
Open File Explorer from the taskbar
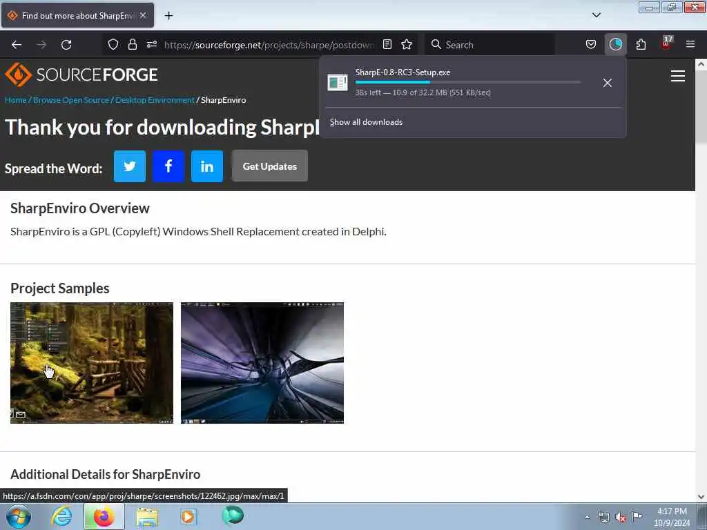tap(147, 517)
